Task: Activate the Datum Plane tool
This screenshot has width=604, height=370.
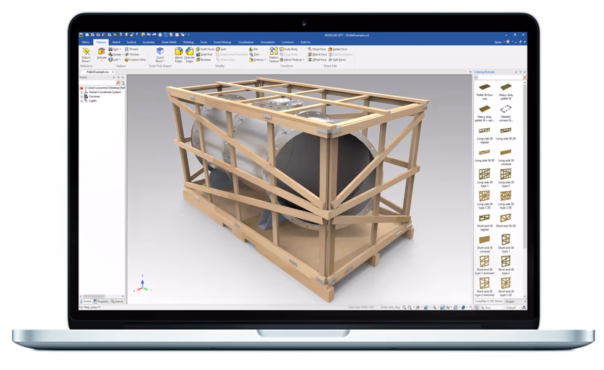Action: point(85,54)
